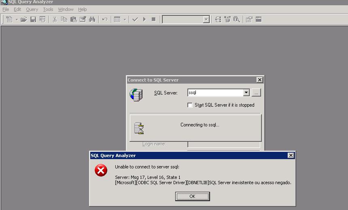Click the hourglass connecting server icon

[139, 128]
